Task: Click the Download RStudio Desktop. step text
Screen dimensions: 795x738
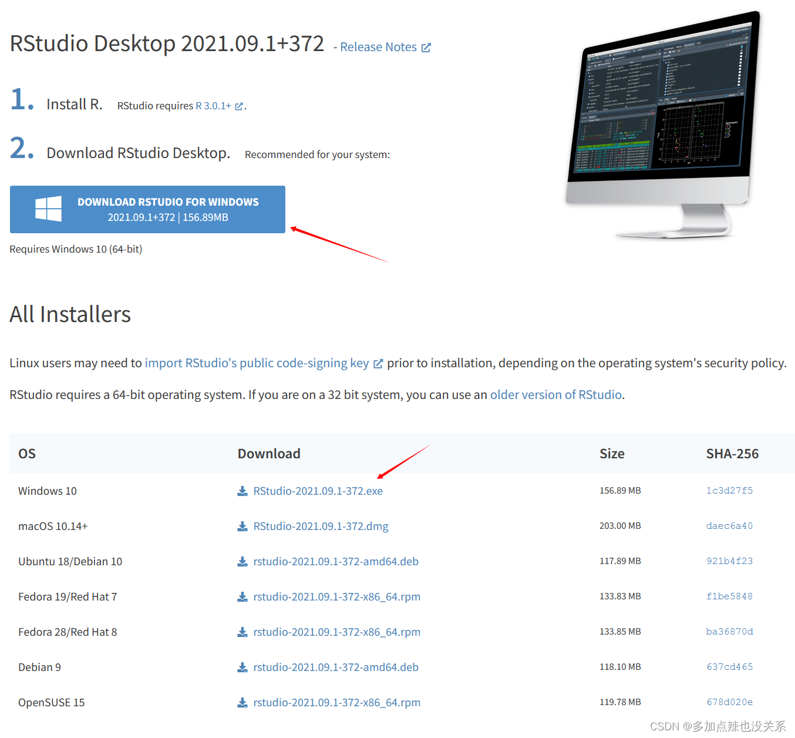Action: (138, 153)
